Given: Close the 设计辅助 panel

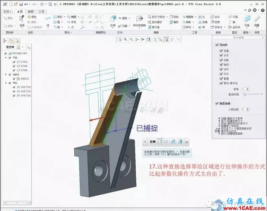Looking at the screenshot, I should tap(263, 37).
